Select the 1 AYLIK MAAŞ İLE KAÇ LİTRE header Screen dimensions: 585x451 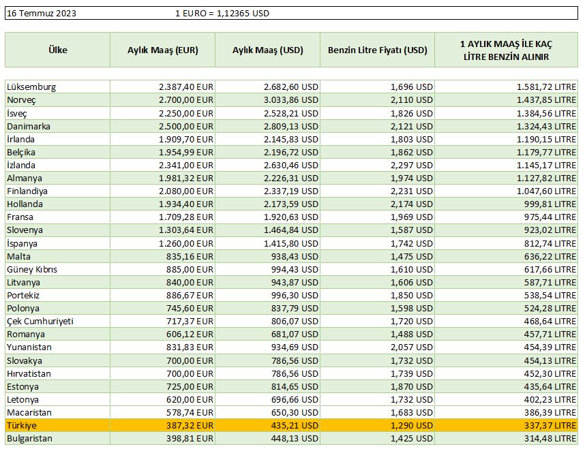(507, 50)
